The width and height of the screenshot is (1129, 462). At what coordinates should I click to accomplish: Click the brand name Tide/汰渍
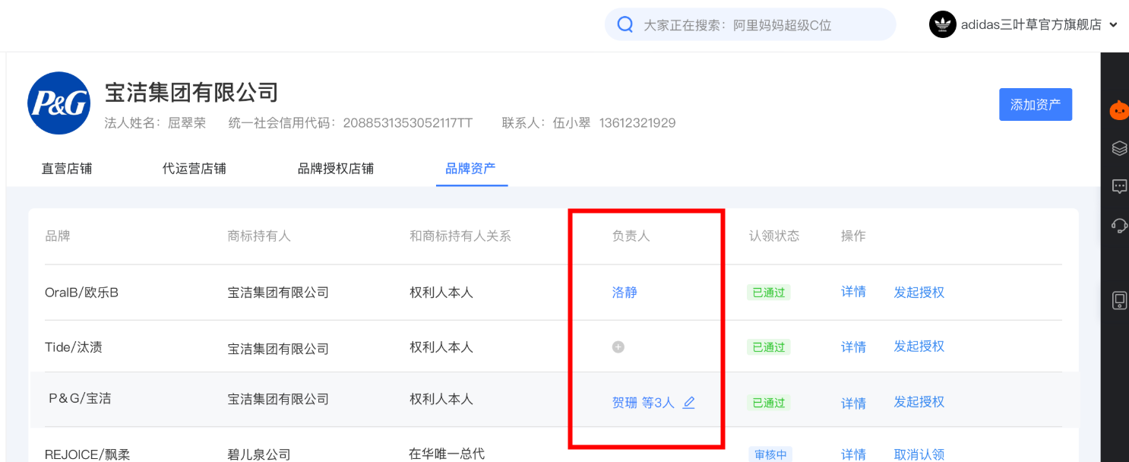[x=74, y=347]
